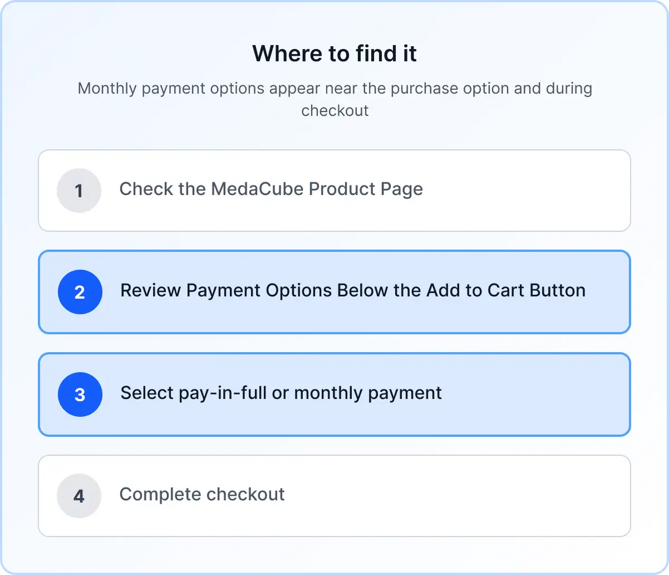Click the gray number 4 step badge
Screen dimensions: 669x575
[79, 496]
